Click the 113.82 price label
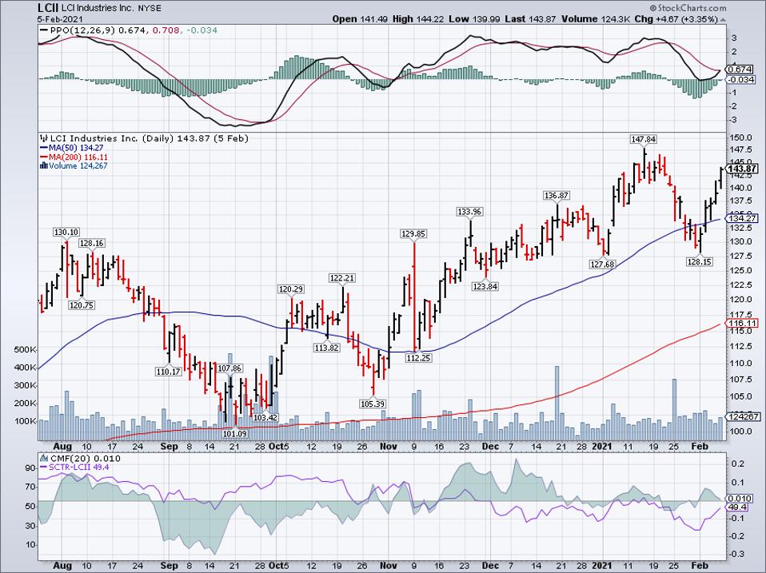 click(327, 348)
